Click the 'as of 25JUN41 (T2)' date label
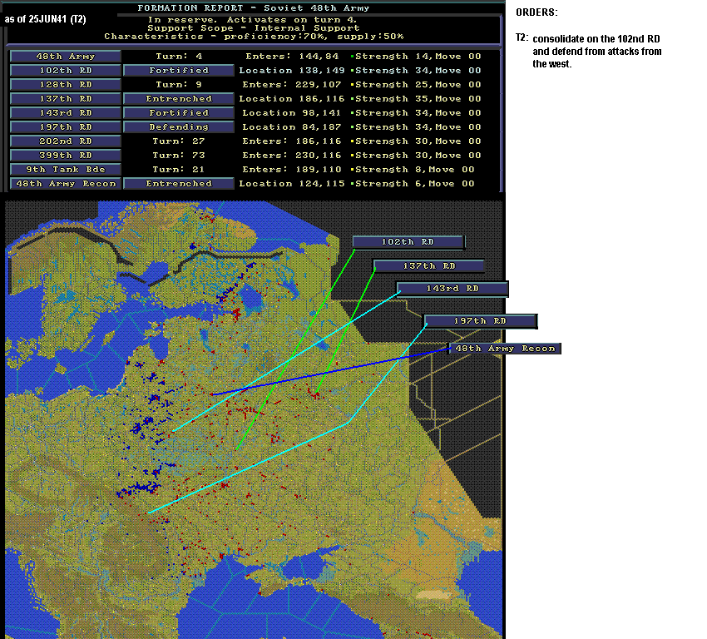 click(45, 19)
